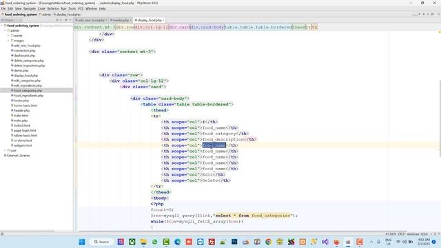Select edit_categories.php file
Image resolution: width=441 pixels, height=248 pixels.
click(27, 81)
